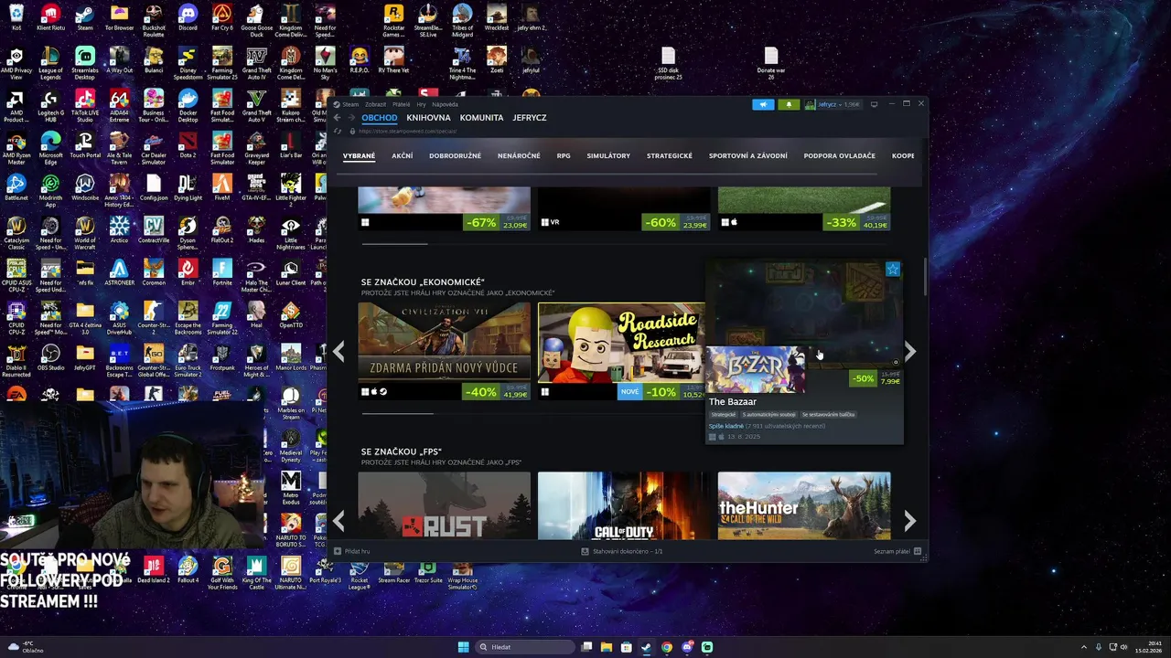Click Přidat hru button

point(352,551)
